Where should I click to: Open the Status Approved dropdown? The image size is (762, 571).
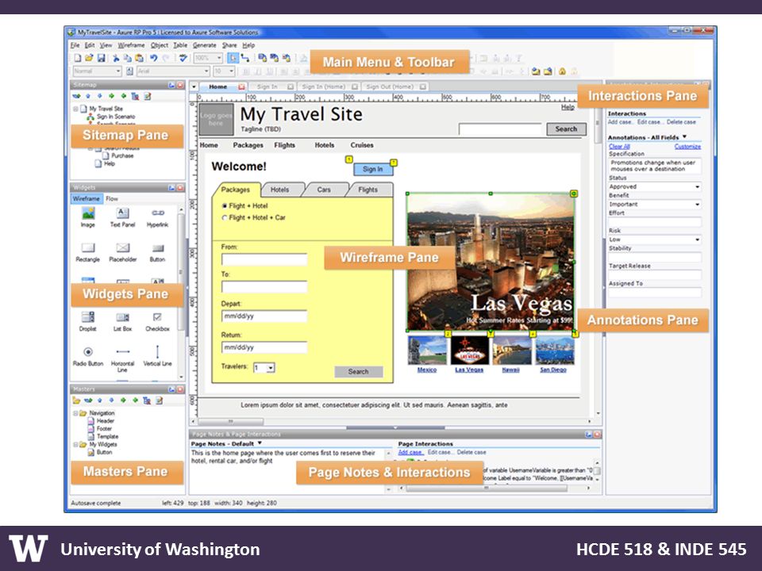click(698, 186)
